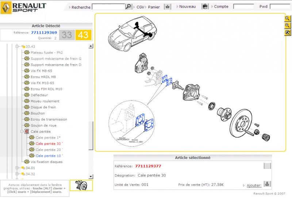Viewport: 292px width, 198px height.
Task: Click the brake disc thumbnail preview
Action: point(81,185)
